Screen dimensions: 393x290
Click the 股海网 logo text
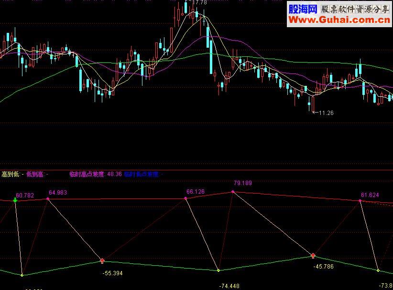303,9
